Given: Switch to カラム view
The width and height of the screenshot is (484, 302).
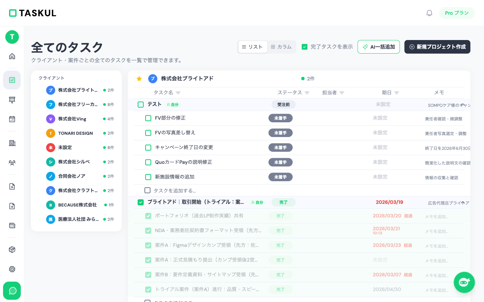Looking at the screenshot, I should click(281, 47).
